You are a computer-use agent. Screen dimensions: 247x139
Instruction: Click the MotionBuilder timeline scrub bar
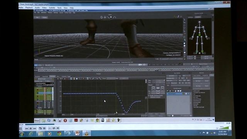(126, 69)
